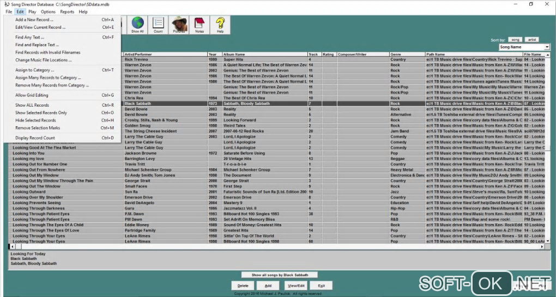
Task: Choose Hide Selected Records
Action: tap(62, 120)
